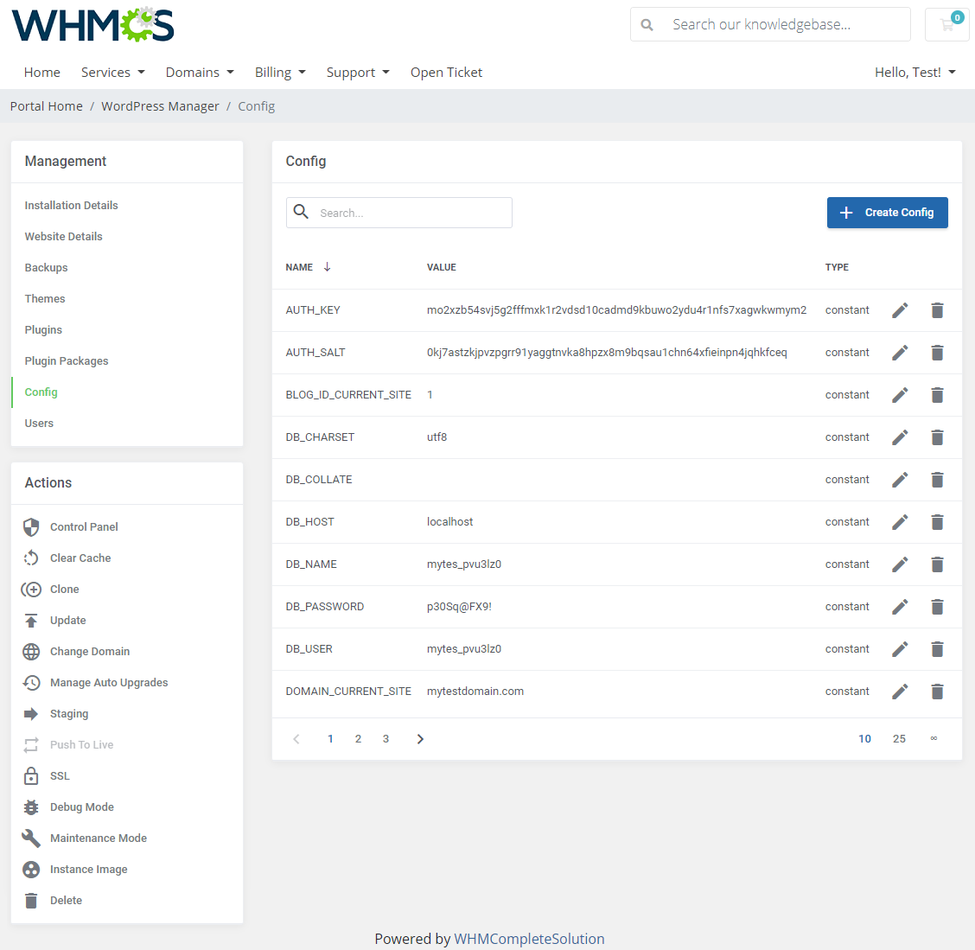Delete the DB_PASSWORD entry via trash icon
This screenshot has width=975, height=950.
pyautogui.click(x=937, y=606)
